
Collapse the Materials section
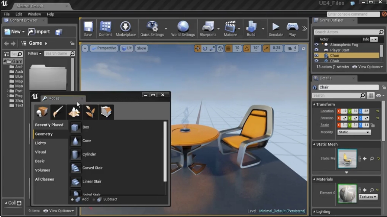(x=314, y=179)
